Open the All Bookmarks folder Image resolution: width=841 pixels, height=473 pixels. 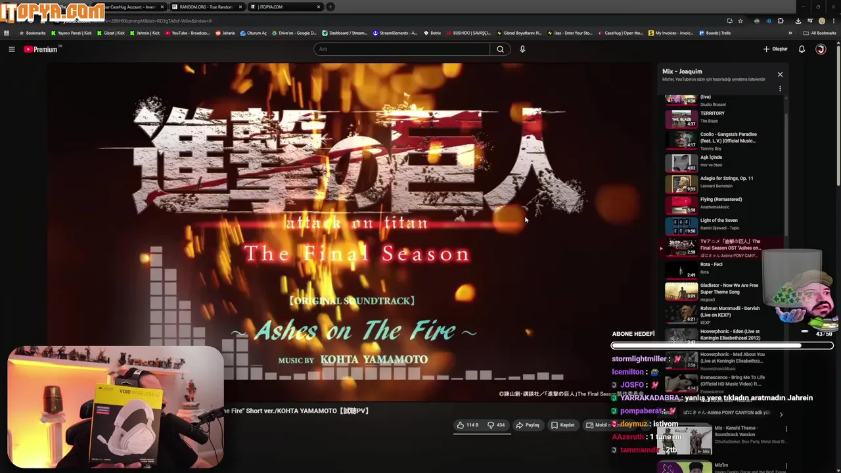point(819,33)
